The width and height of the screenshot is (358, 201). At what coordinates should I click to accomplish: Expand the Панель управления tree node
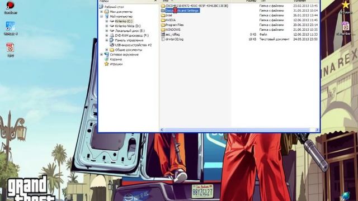tap(107, 40)
